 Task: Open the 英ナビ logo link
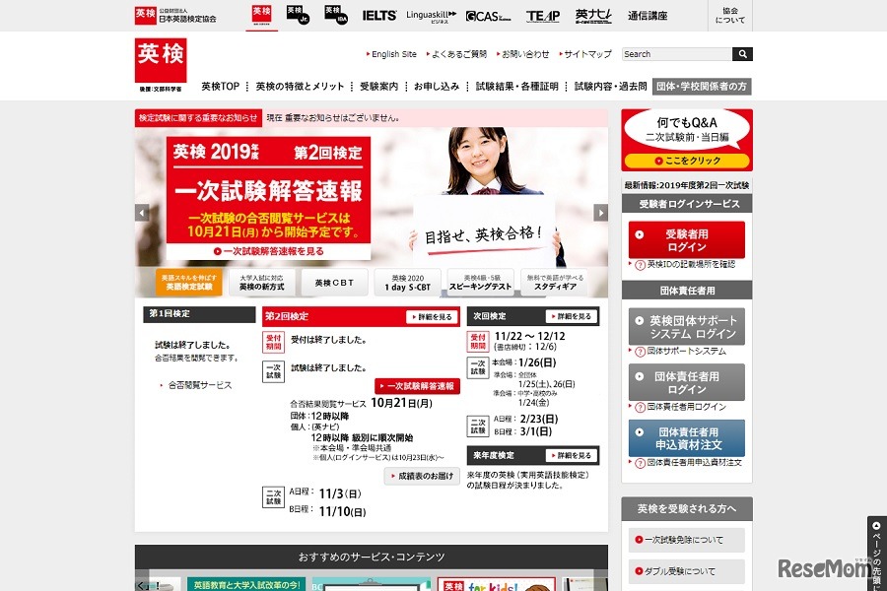[593, 16]
